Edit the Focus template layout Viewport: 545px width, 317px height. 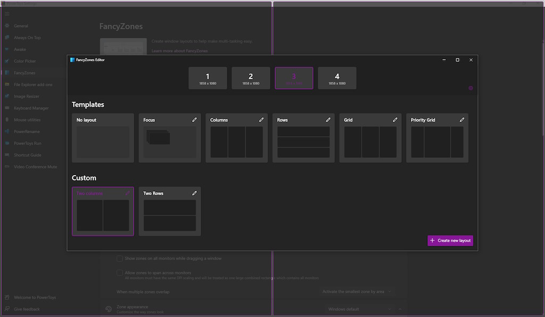[194, 120]
